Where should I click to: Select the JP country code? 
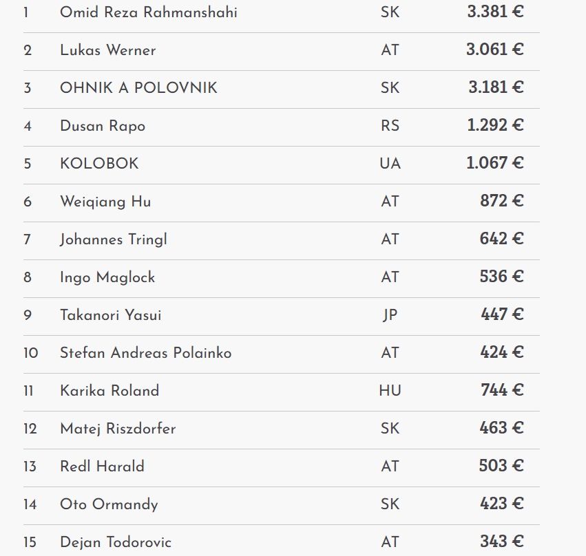pos(390,315)
